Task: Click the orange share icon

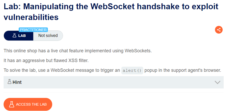Action: 219,30
